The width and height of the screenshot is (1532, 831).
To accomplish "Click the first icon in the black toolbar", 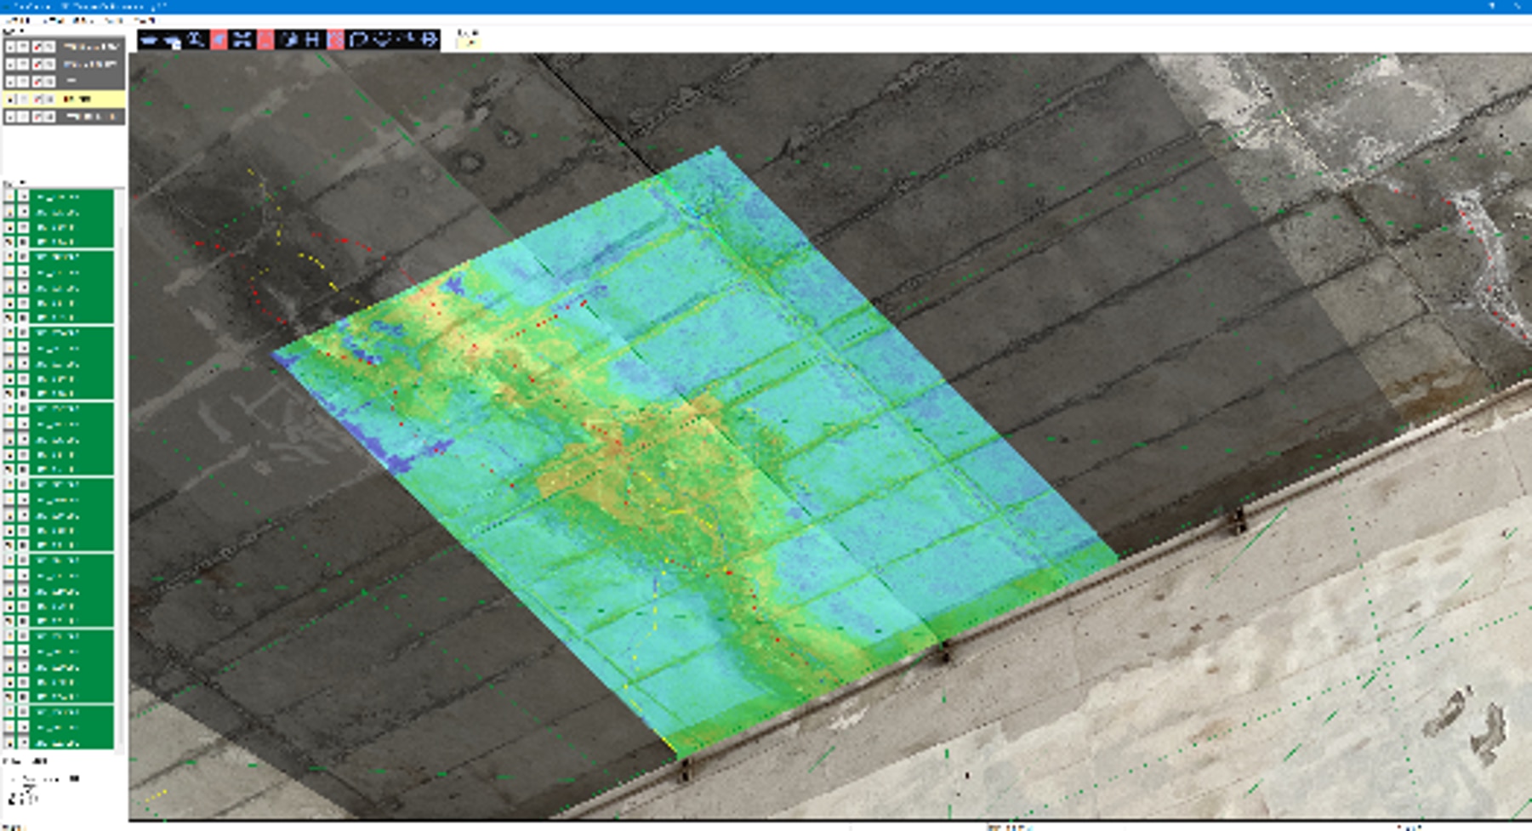I will coord(149,40).
